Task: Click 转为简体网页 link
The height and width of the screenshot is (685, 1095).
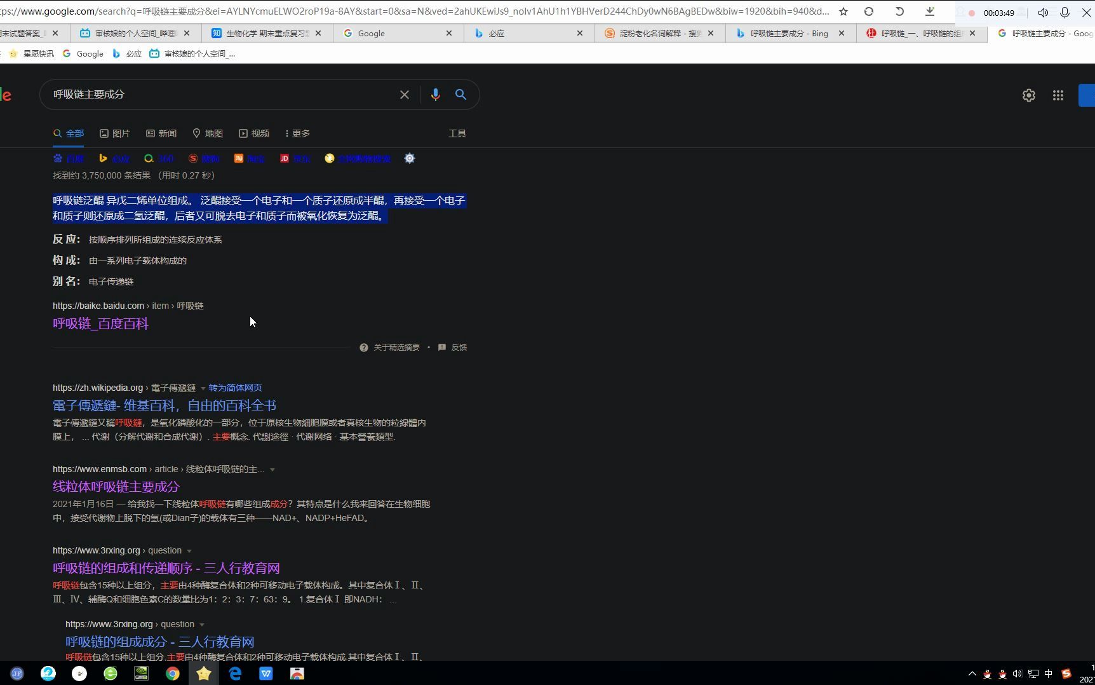Action: pos(236,388)
